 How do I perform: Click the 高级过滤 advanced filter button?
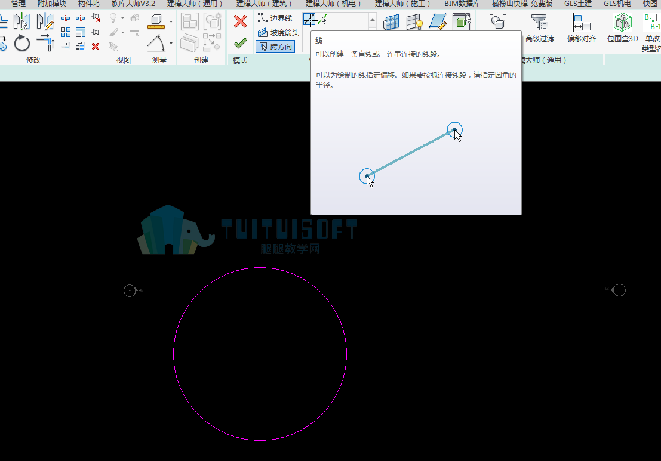click(540, 28)
